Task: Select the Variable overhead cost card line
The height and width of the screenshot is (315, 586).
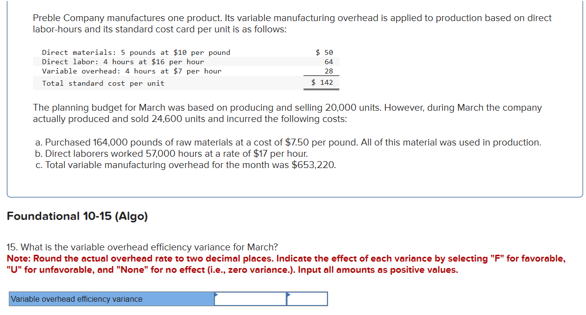Action: [x=131, y=71]
